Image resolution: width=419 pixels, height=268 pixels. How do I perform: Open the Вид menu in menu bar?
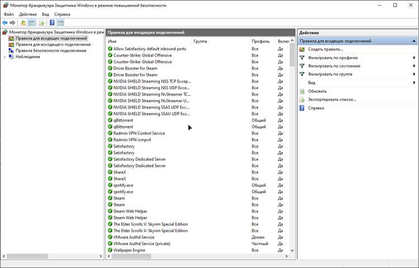pyautogui.click(x=45, y=14)
